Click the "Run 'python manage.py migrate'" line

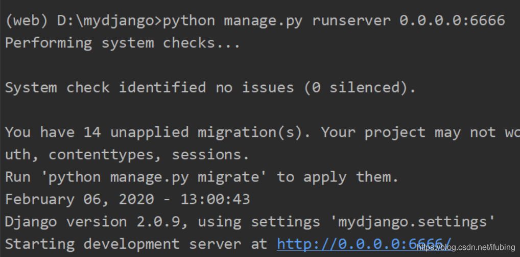tap(201, 177)
